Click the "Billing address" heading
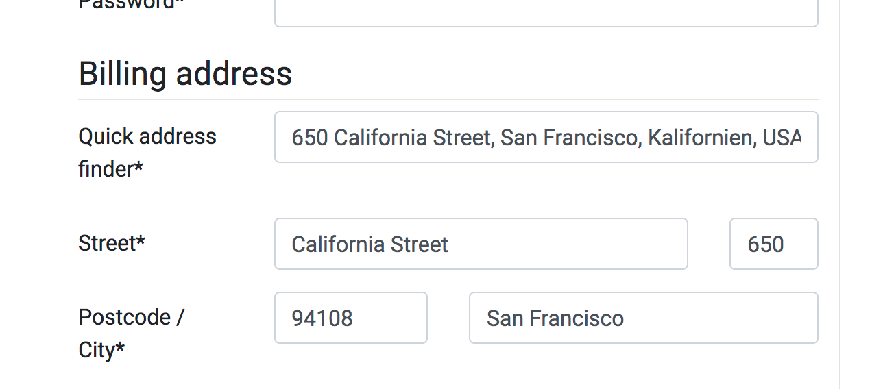Viewport: 883px width, 389px height. pyautogui.click(x=185, y=73)
